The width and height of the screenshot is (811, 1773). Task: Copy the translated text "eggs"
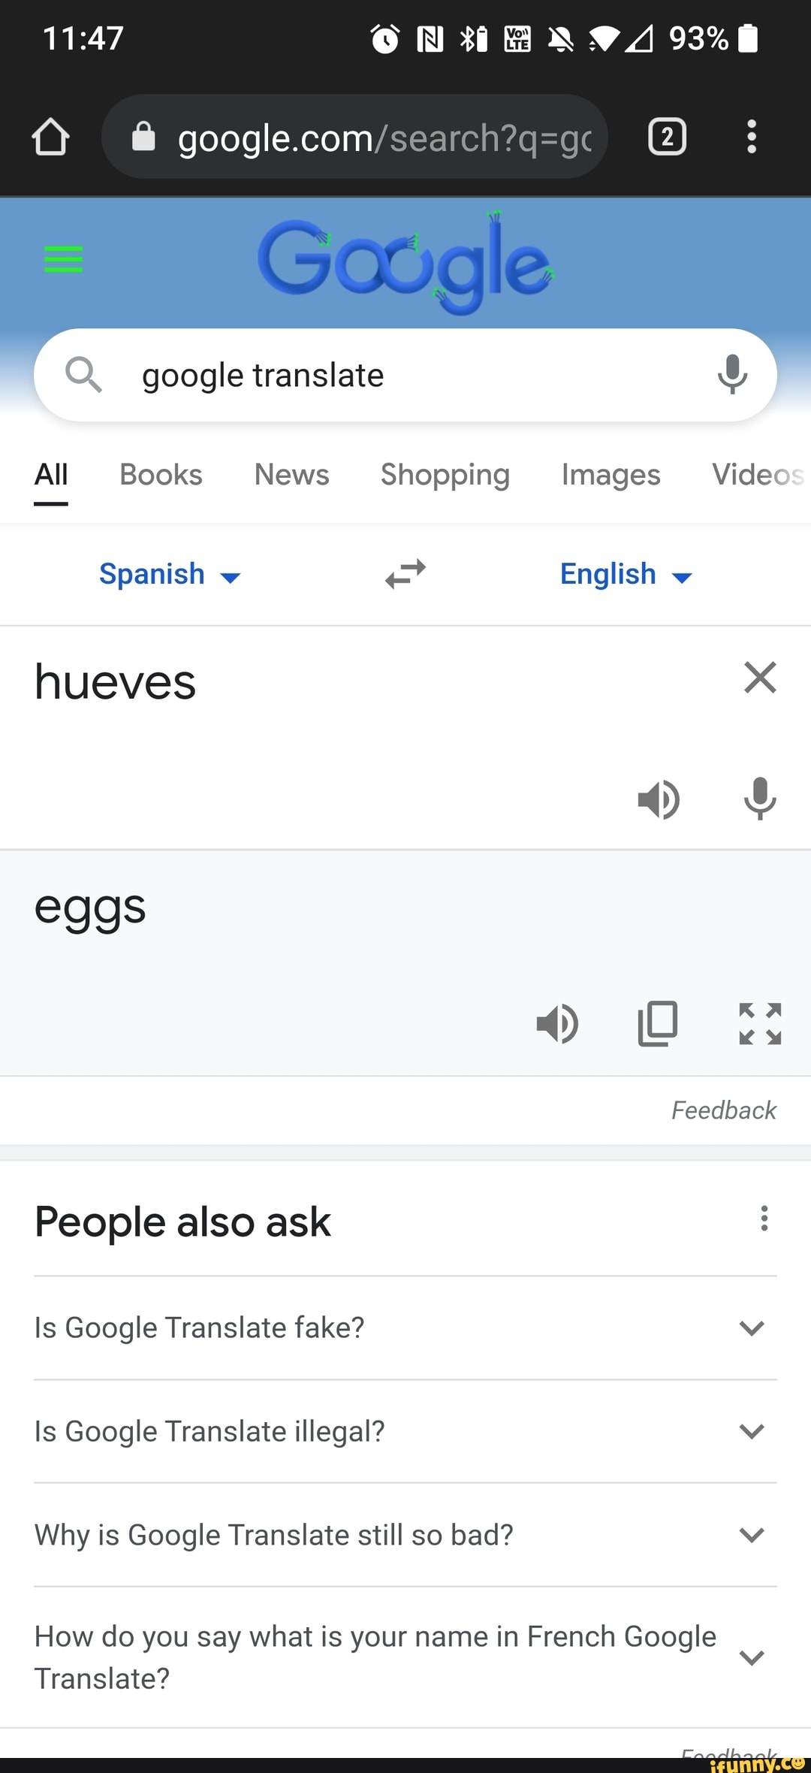658,1023
